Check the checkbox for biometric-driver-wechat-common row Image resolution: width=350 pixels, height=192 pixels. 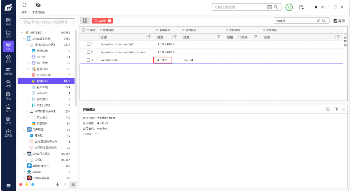point(88,52)
